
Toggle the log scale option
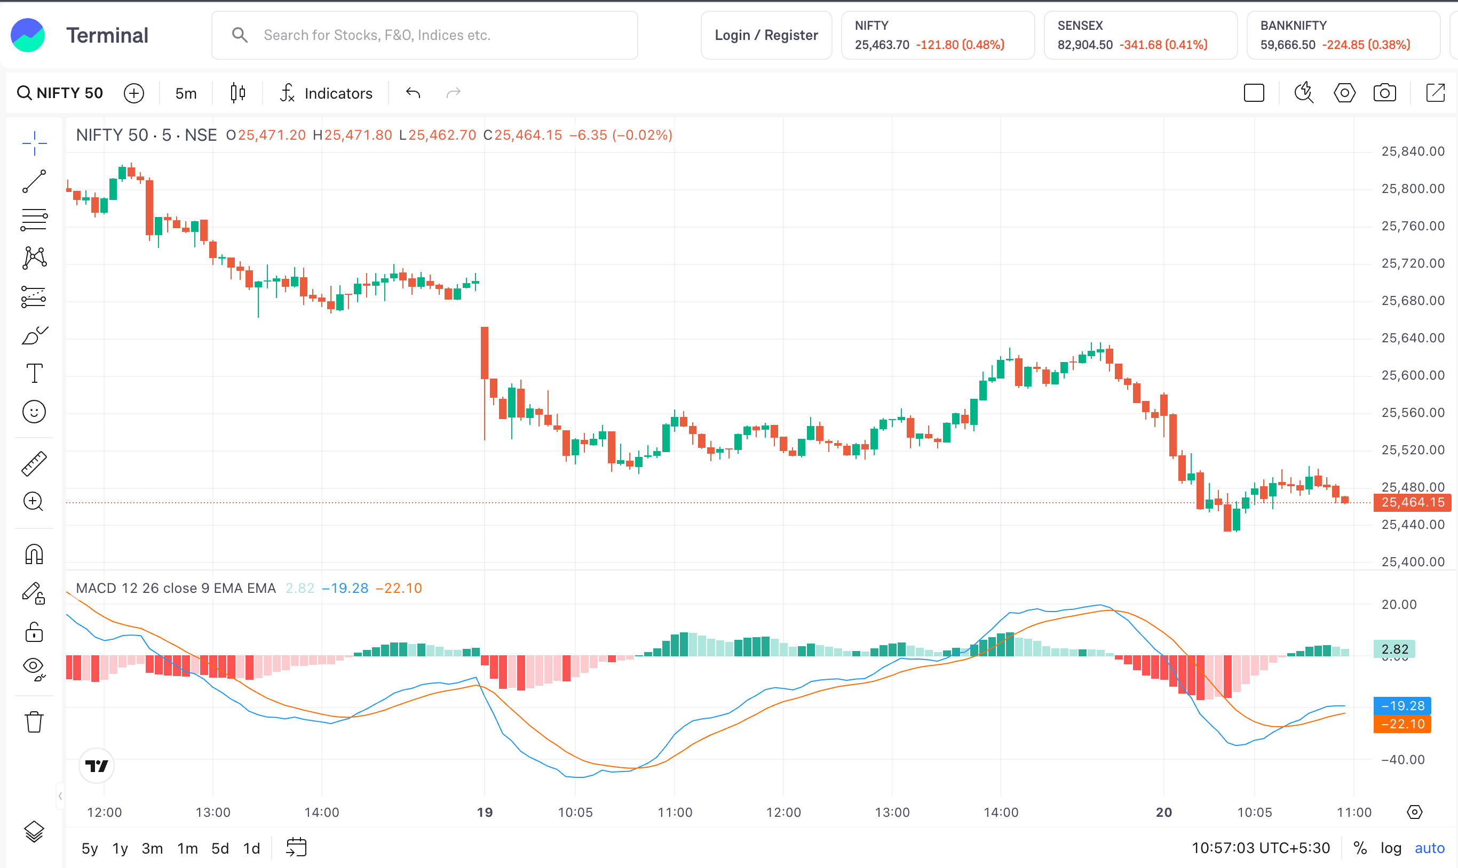pos(1391,848)
